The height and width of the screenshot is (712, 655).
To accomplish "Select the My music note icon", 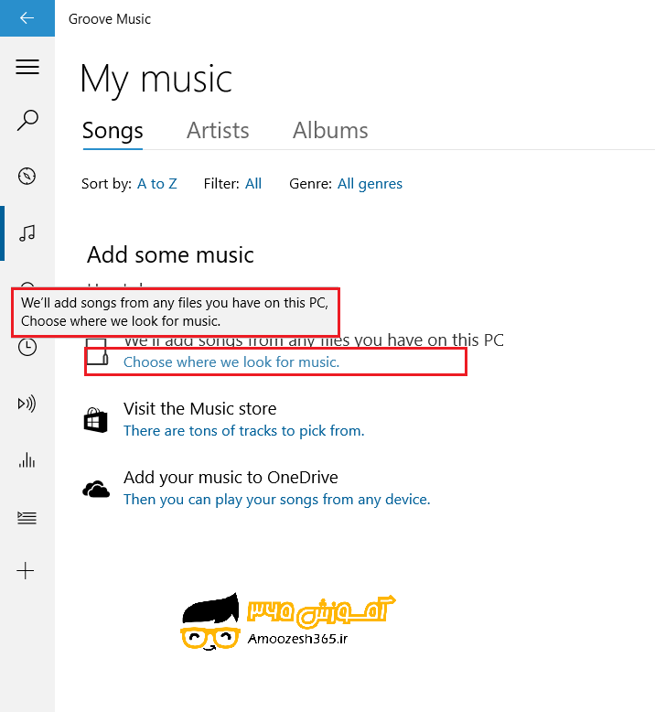I will click(x=27, y=233).
